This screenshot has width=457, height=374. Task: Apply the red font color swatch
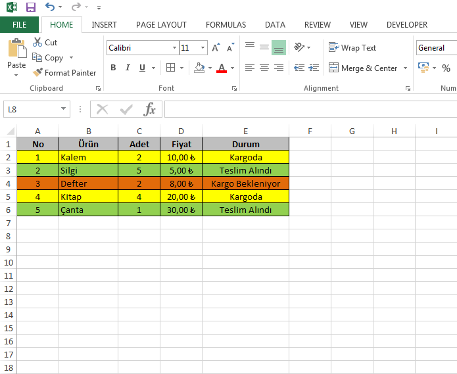pos(221,68)
